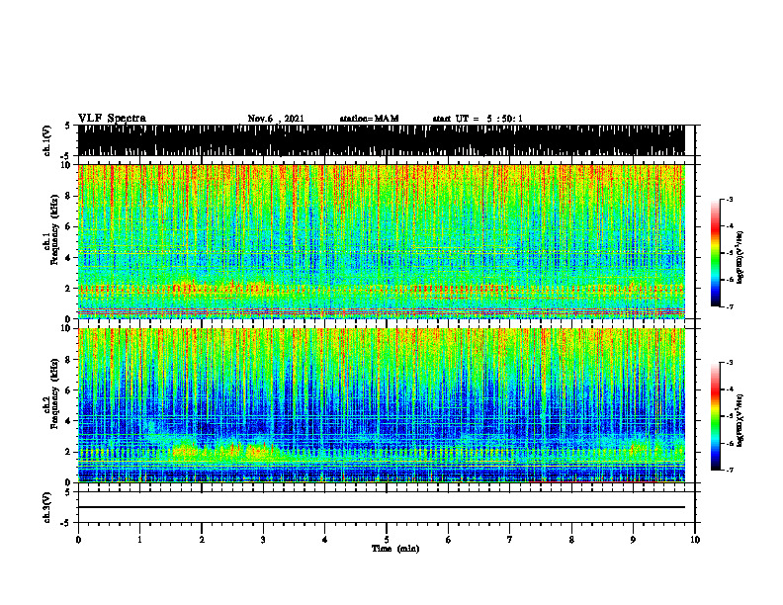Viewport: 783px width, 605px height.
Task: Click time axis tick label "10"
Action: pyautogui.click(x=695, y=540)
